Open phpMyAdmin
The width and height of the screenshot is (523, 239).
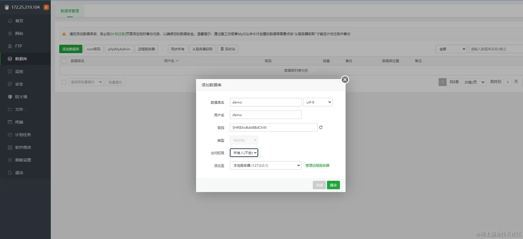point(119,49)
